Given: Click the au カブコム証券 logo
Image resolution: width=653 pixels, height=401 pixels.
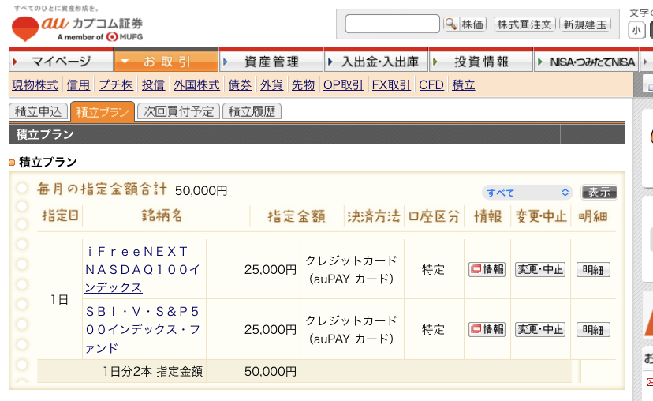Looking at the screenshot, I should pos(77,28).
